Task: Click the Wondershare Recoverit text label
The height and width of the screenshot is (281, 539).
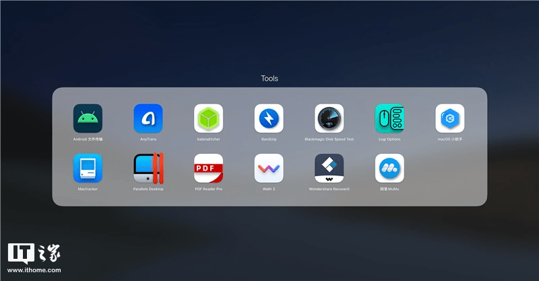Action: click(x=329, y=189)
